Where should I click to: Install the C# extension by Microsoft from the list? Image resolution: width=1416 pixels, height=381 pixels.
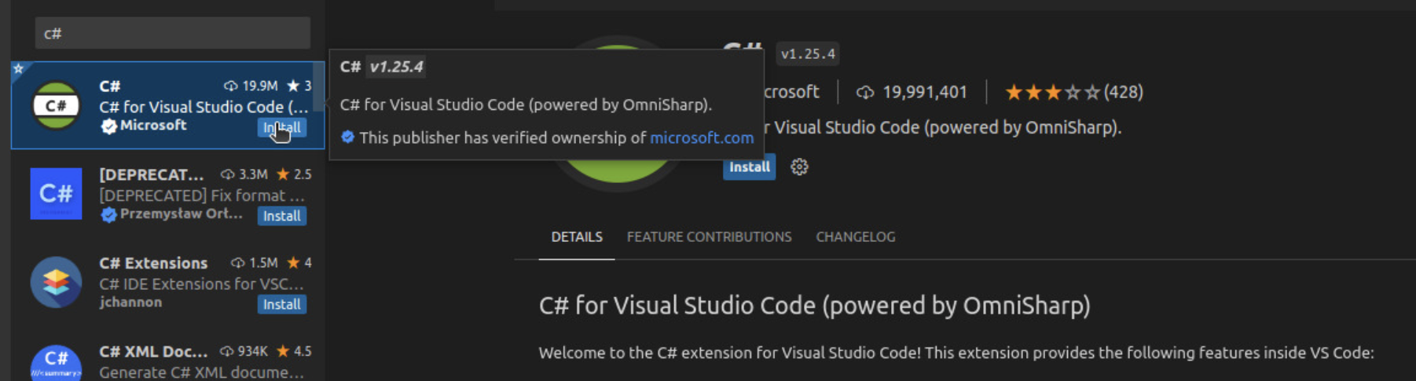click(281, 127)
